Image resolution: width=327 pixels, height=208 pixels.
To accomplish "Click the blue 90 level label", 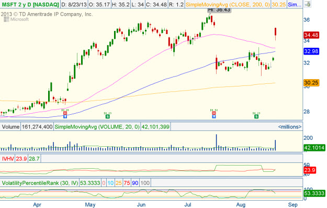I will (135, 183).
